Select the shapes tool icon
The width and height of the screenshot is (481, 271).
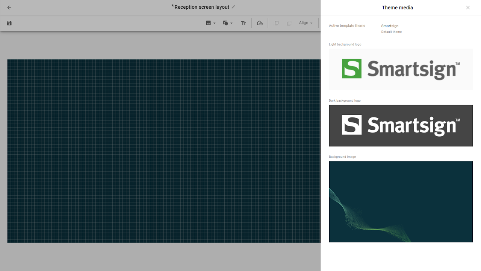click(225, 23)
